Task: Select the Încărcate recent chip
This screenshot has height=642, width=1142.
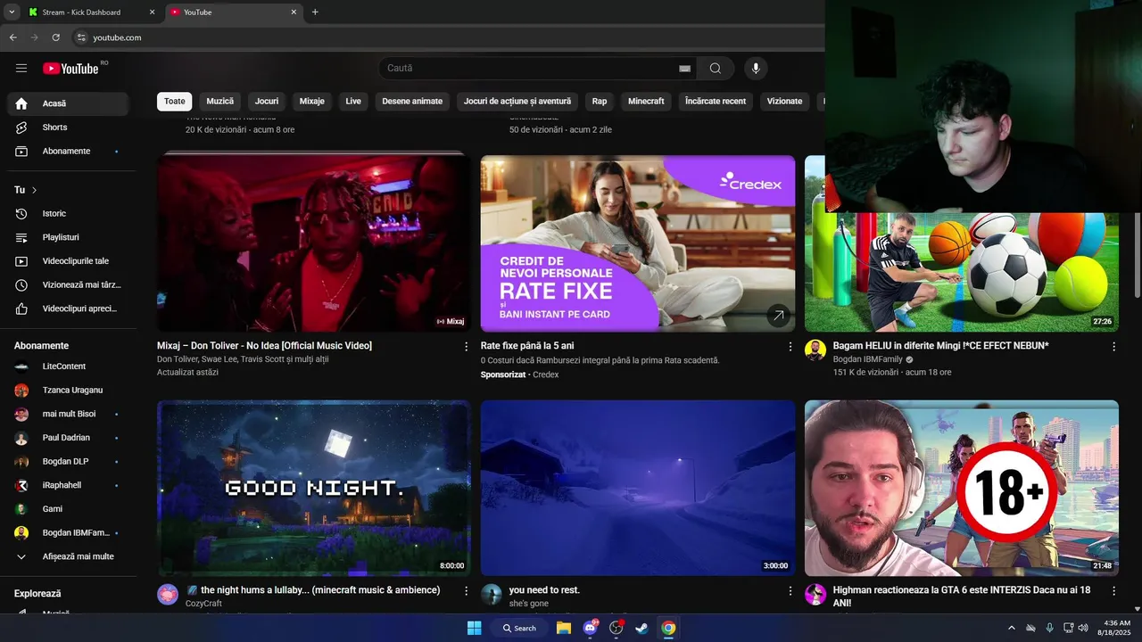Action: (716, 102)
